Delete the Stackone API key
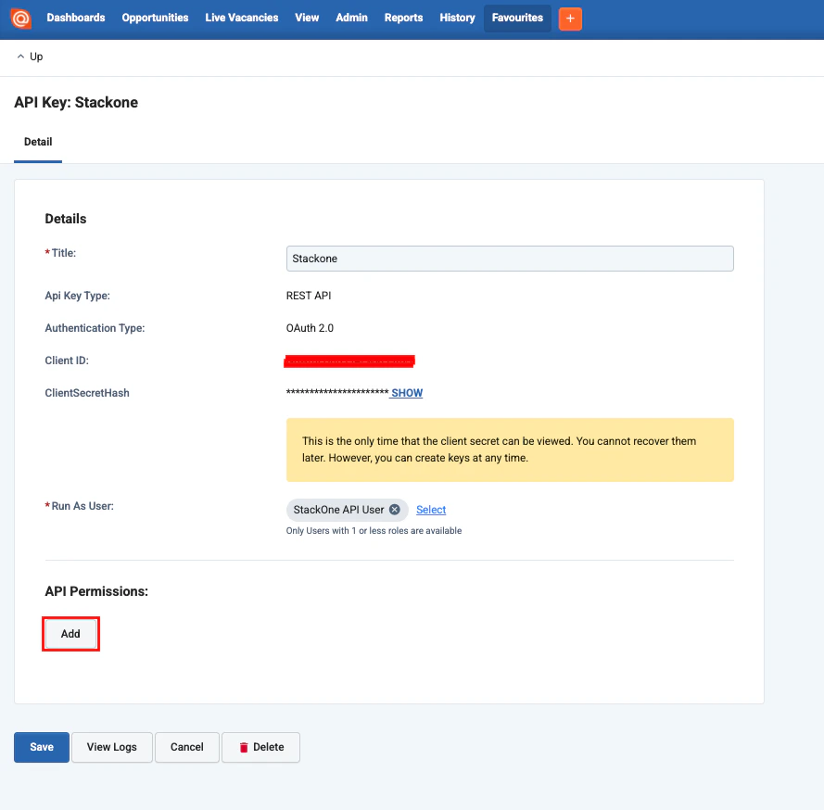Viewport: 824px width, 810px height. pos(260,747)
